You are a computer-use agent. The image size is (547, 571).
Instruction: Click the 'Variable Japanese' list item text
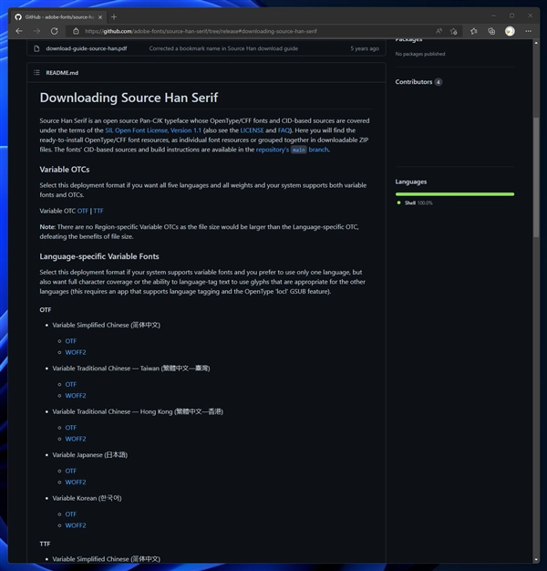point(90,455)
